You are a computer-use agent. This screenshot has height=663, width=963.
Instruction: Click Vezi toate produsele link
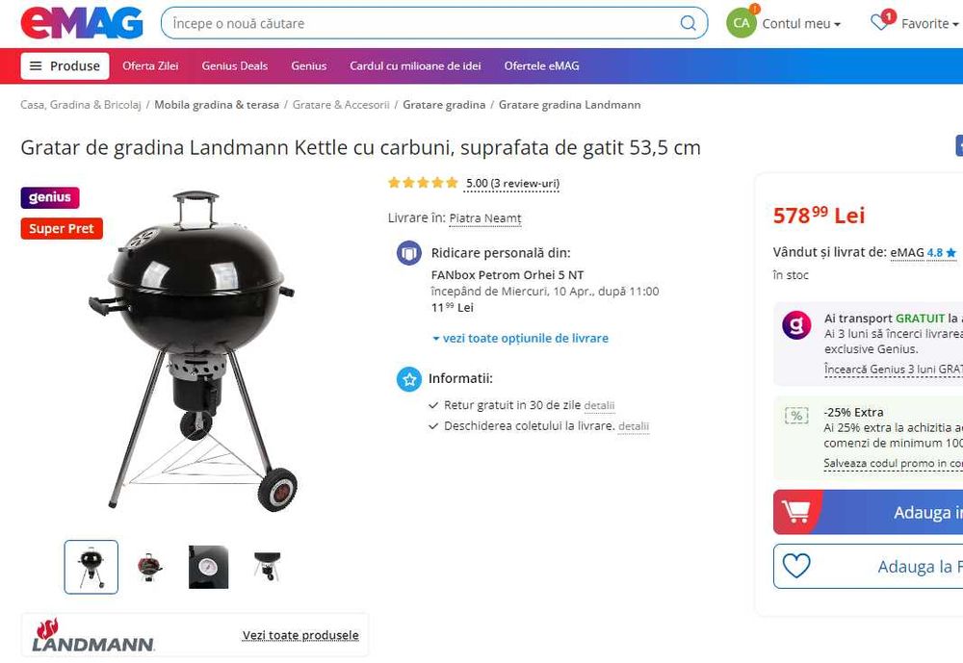tap(300, 635)
